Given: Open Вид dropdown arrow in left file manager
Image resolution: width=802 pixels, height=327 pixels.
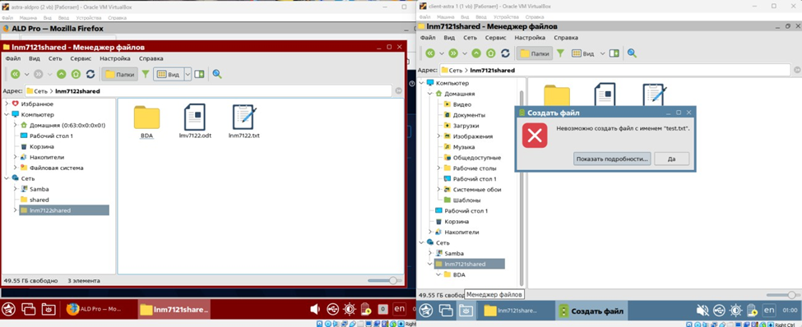Looking at the screenshot, I should coord(188,74).
